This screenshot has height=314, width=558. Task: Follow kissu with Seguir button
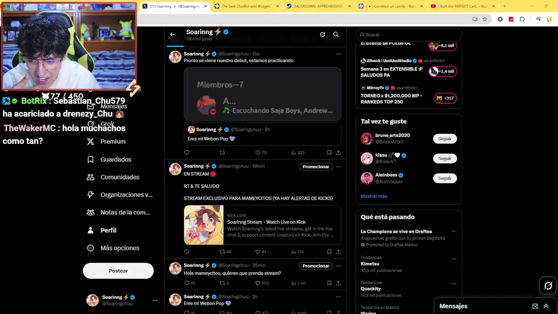click(445, 158)
